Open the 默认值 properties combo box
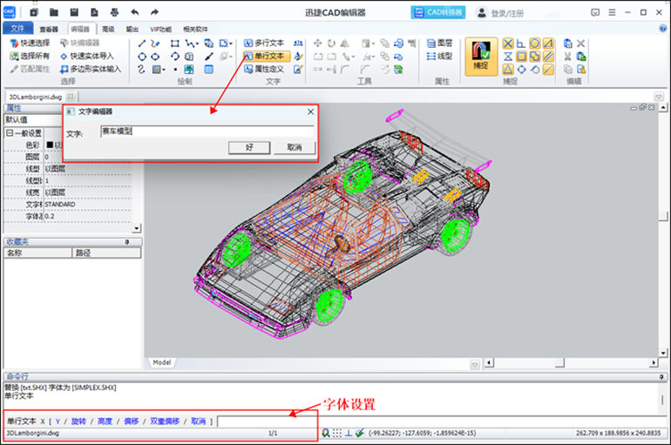Viewport: 671px width, 445px height. click(x=33, y=119)
